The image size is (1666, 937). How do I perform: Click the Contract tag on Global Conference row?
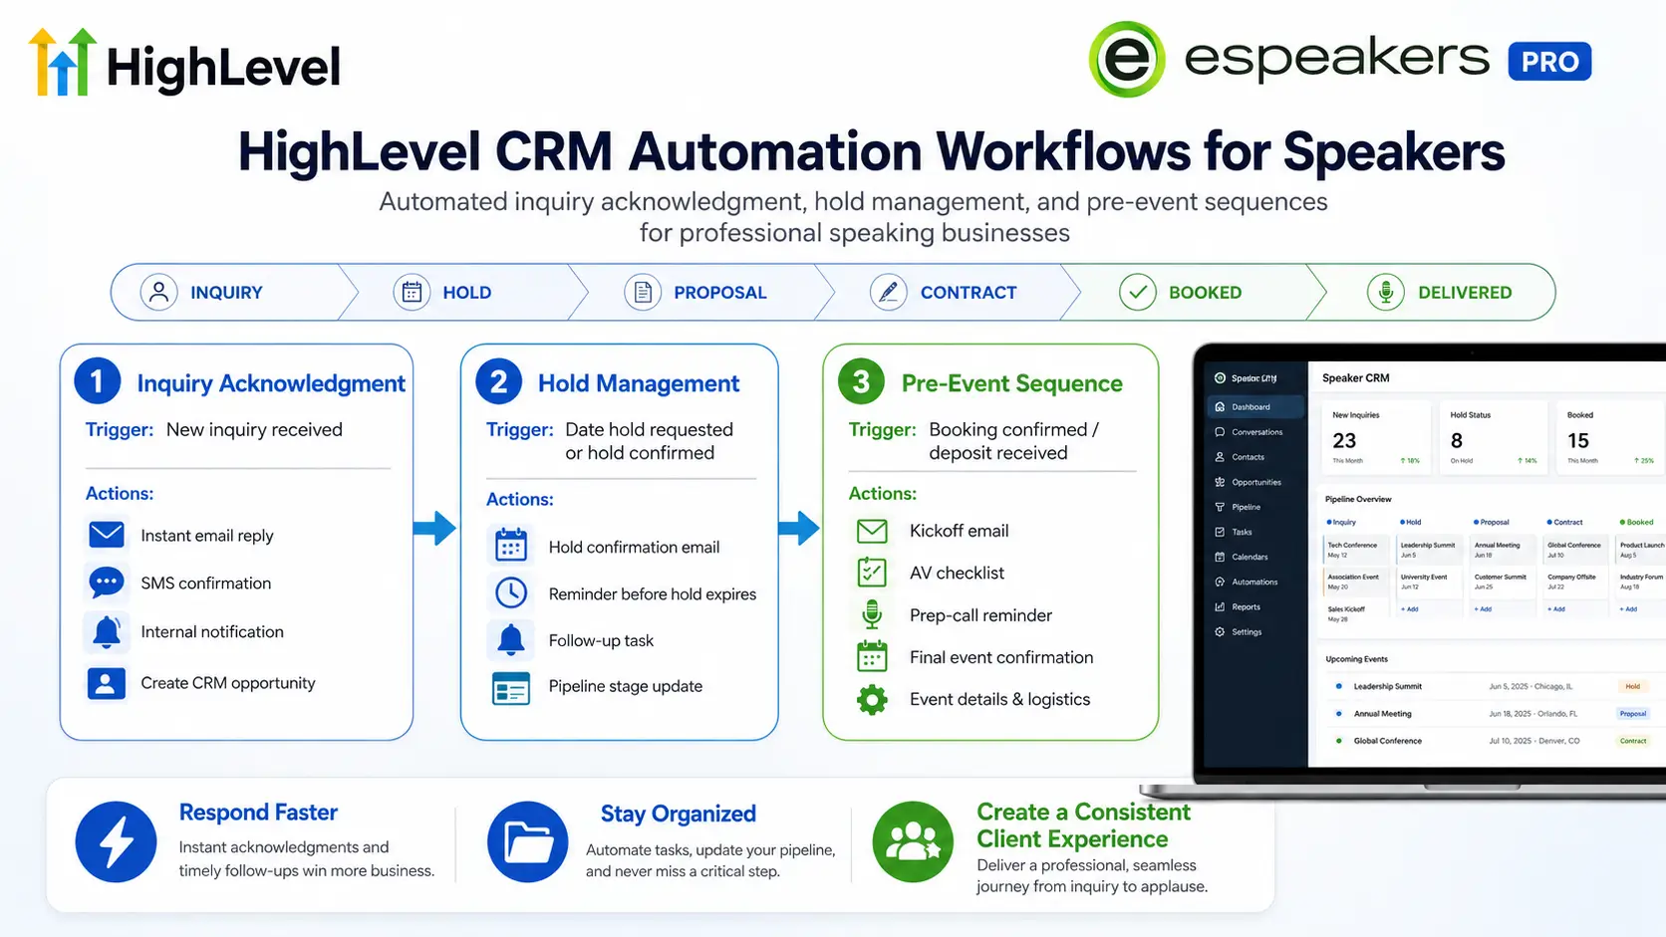(1633, 741)
